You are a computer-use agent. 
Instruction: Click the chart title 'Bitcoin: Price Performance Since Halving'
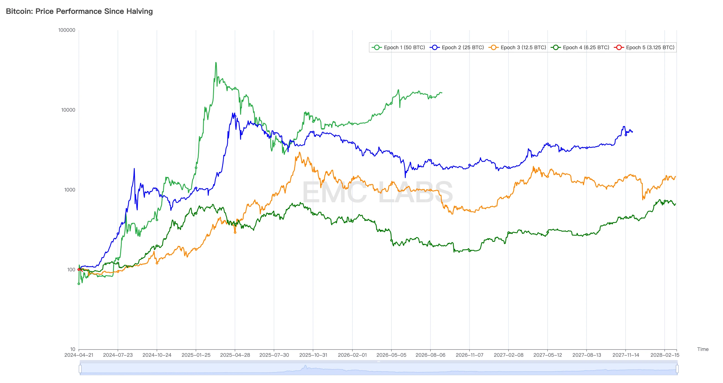click(x=79, y=11)
